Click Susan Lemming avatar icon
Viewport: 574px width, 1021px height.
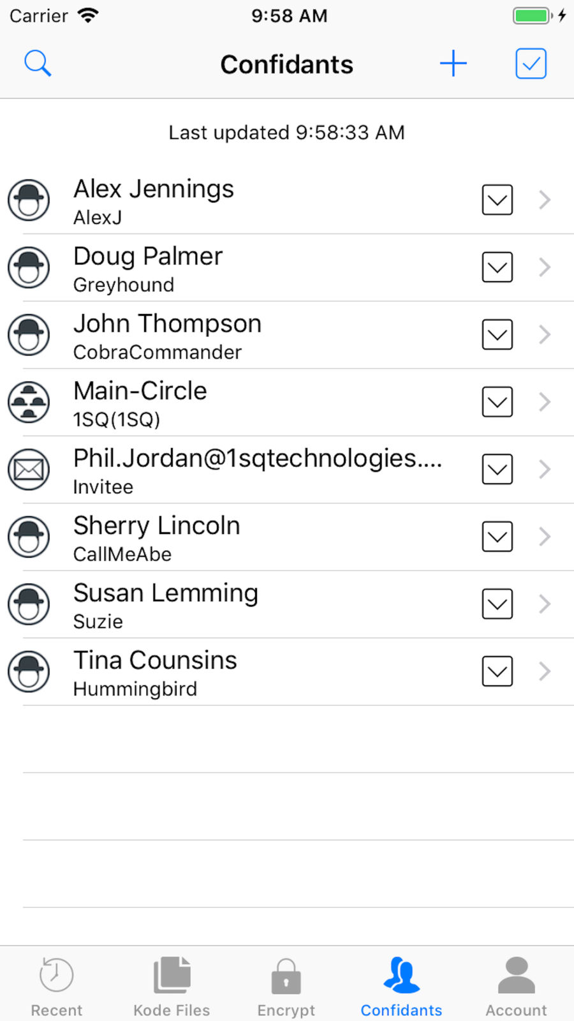click(29, 604)
